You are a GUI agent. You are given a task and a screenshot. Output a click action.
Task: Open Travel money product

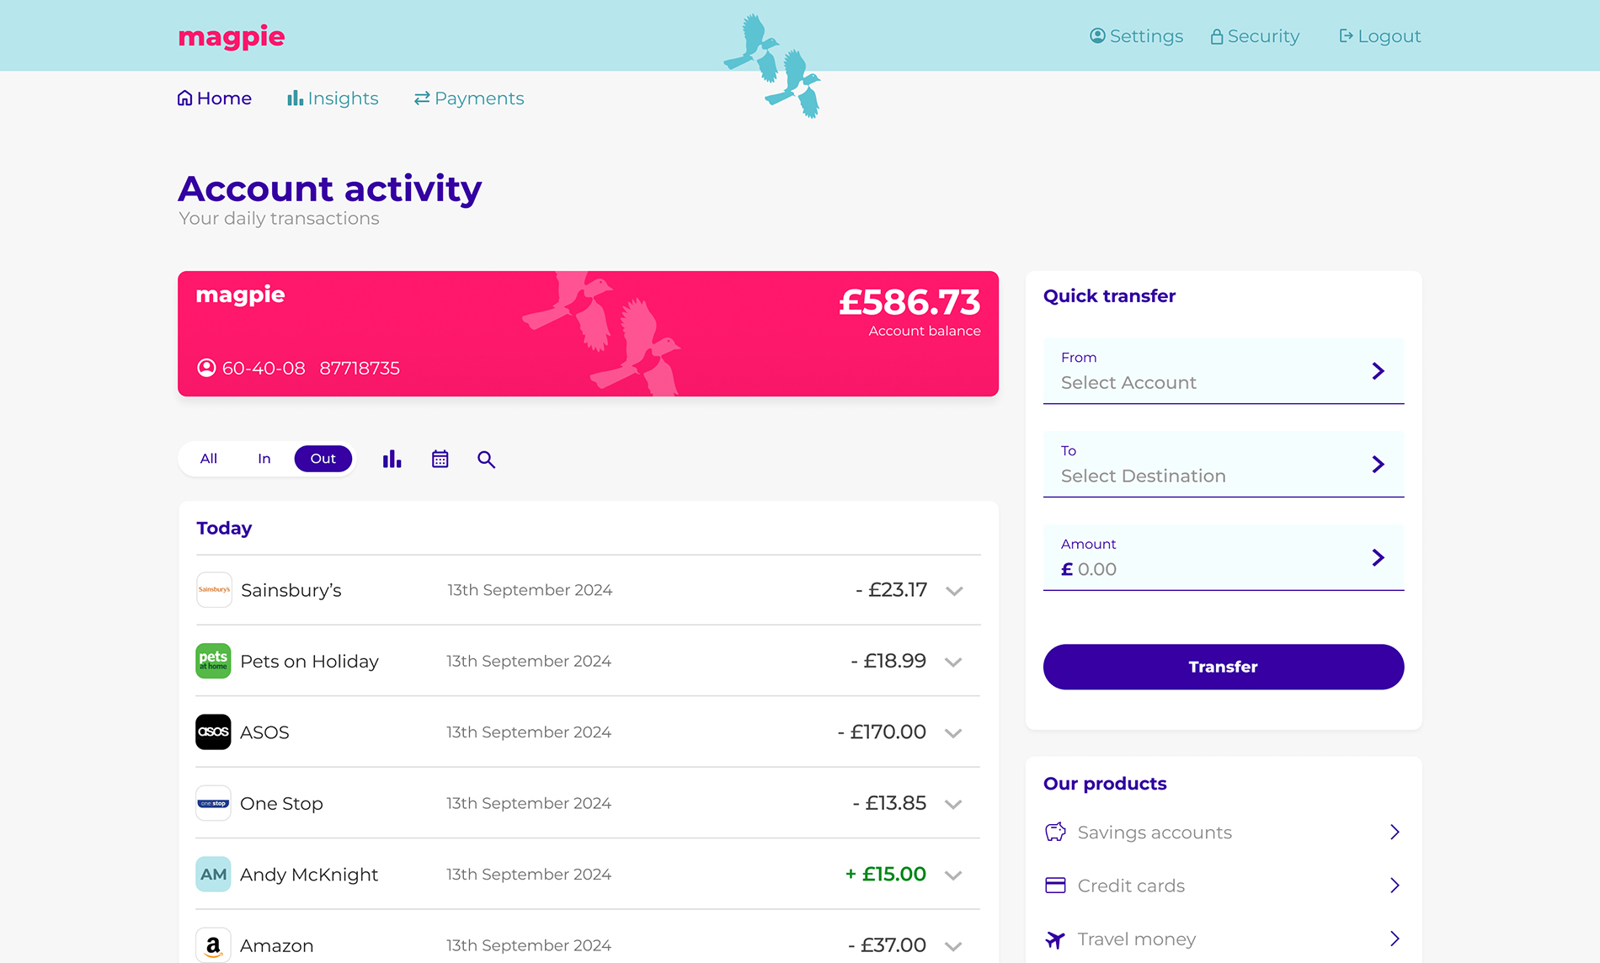tap(1224, 939)
